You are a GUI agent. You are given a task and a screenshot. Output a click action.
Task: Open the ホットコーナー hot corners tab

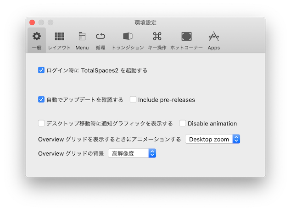(186, 40)
